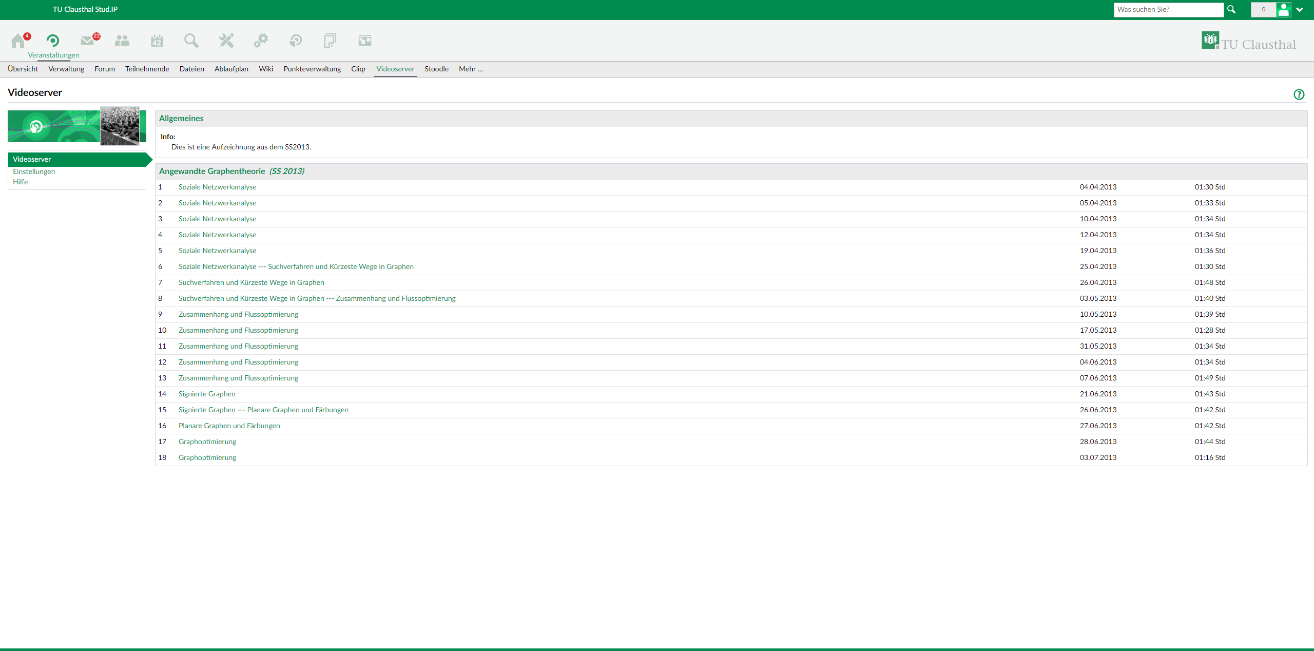Screen dimensions: 1314x651
Task: Click the course banner image thumbnail
Action: coord(120,126)
